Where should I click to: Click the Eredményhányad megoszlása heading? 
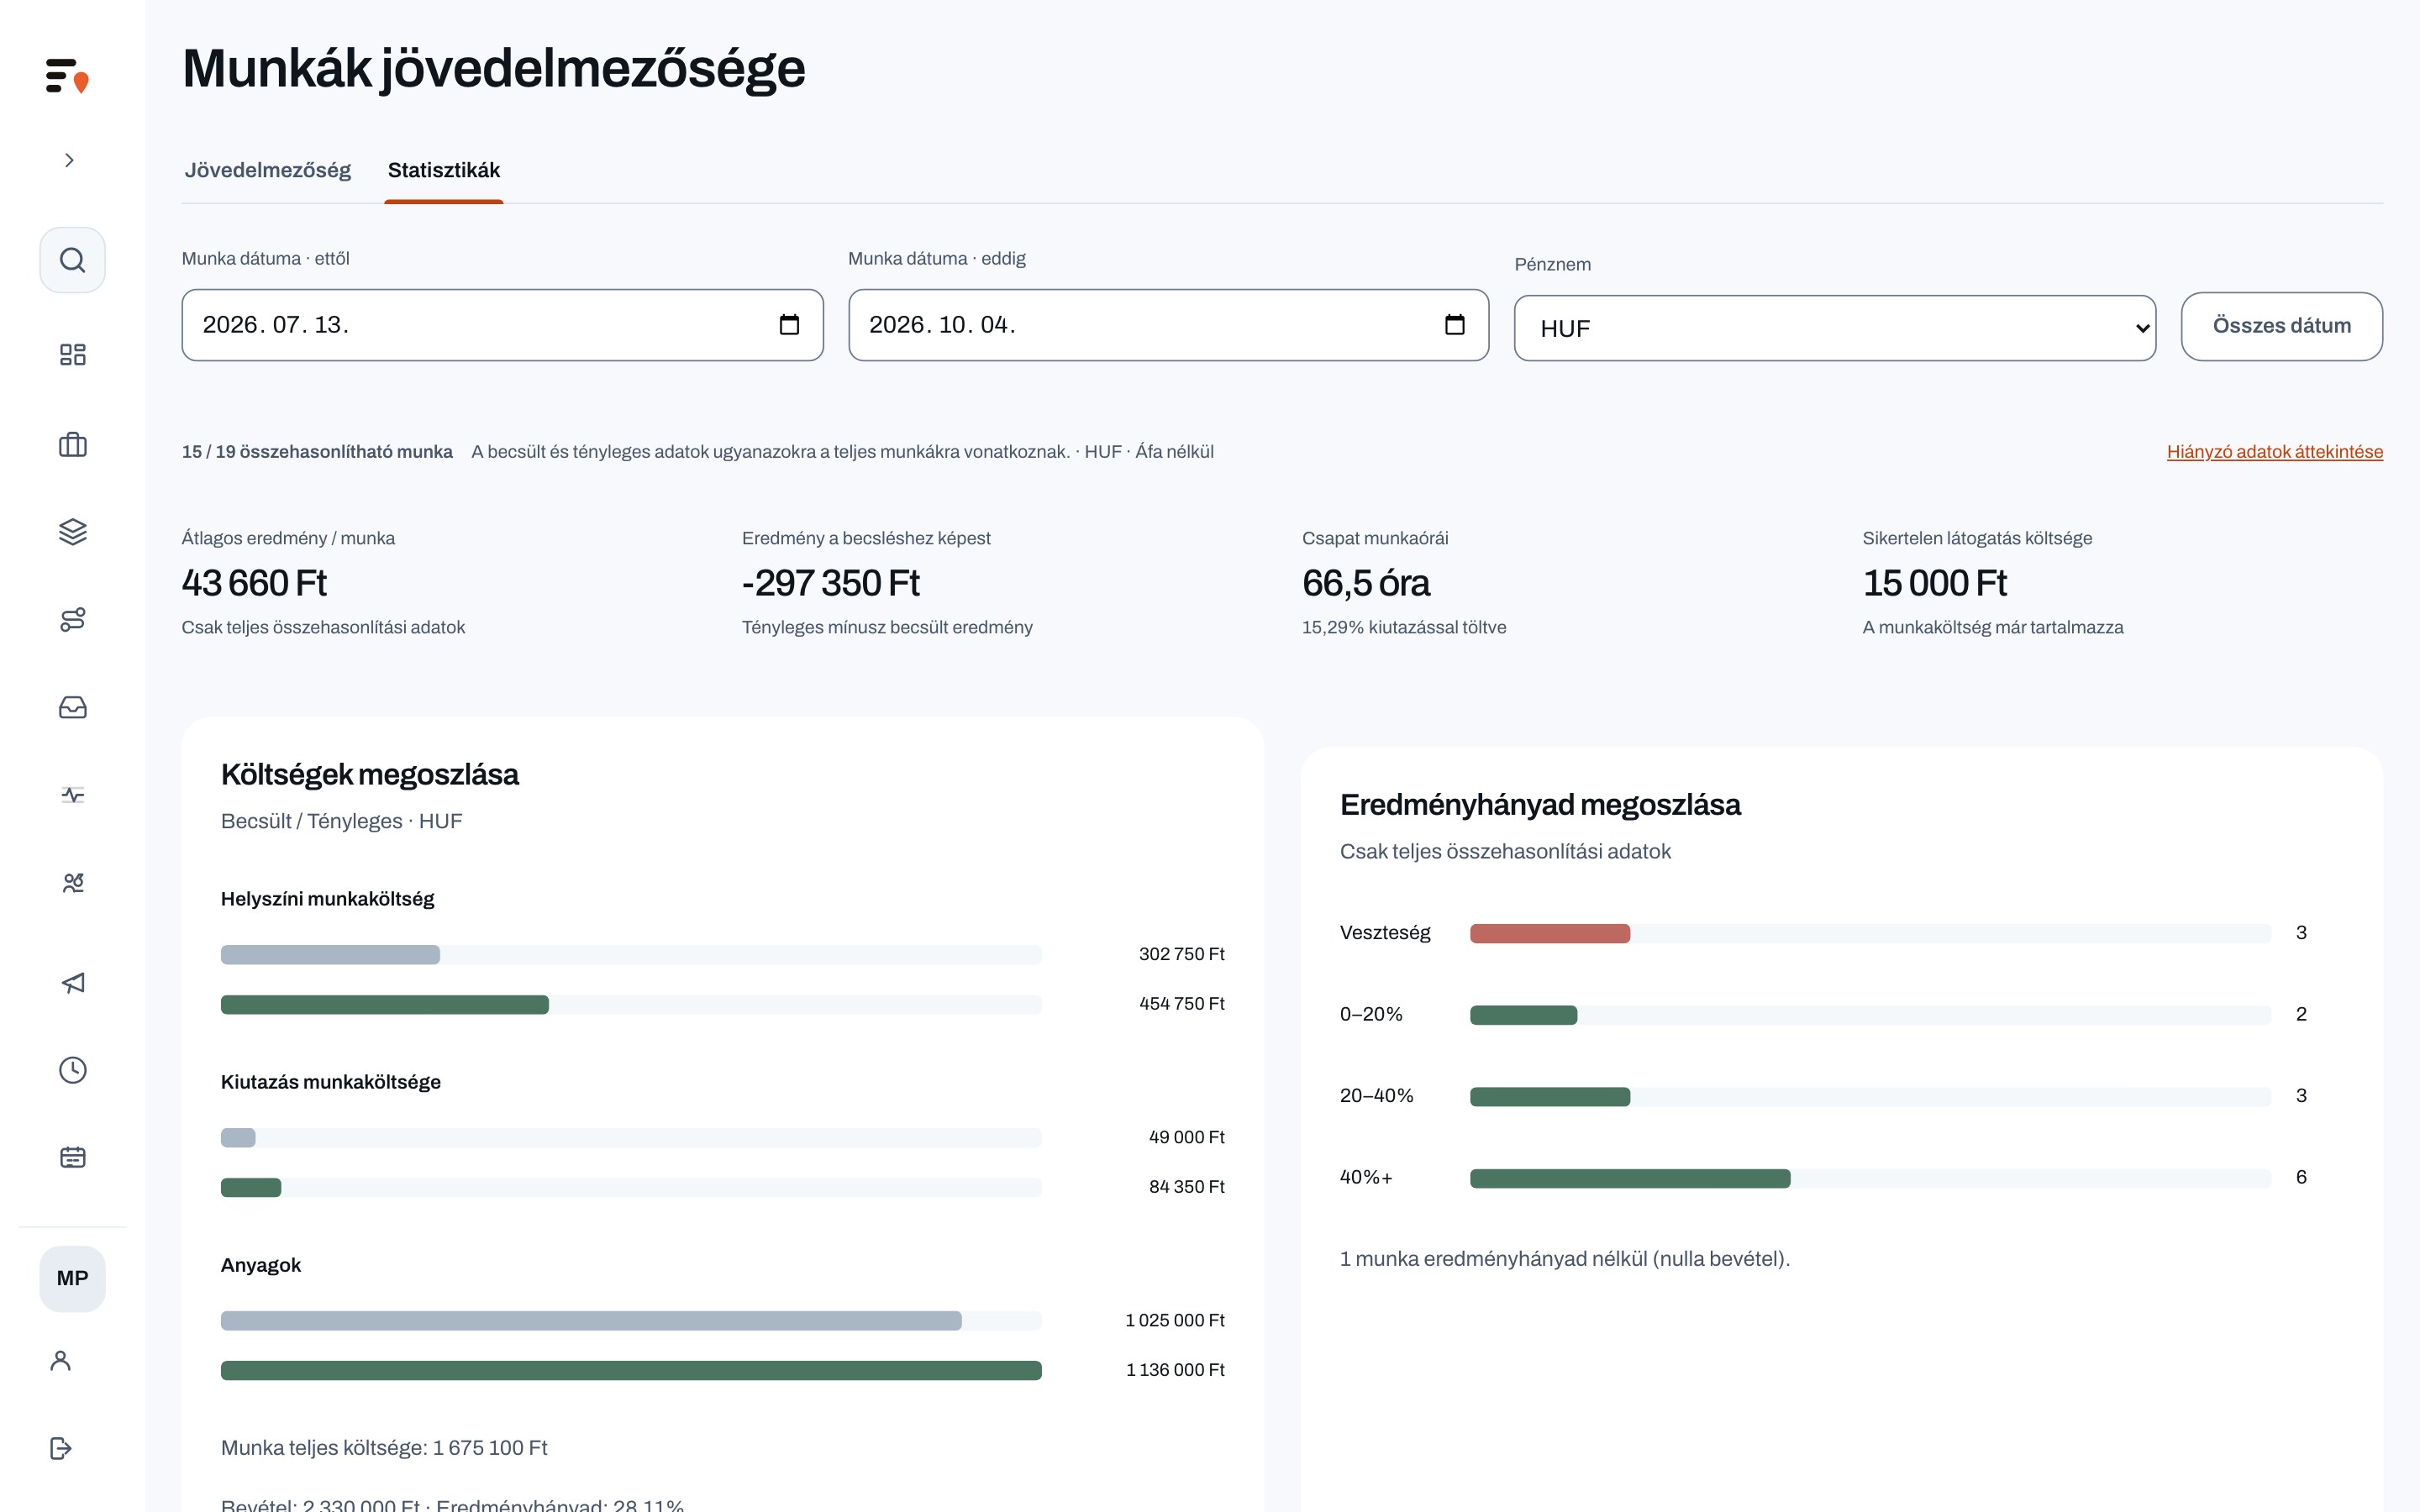click(x=1540, y=805)
